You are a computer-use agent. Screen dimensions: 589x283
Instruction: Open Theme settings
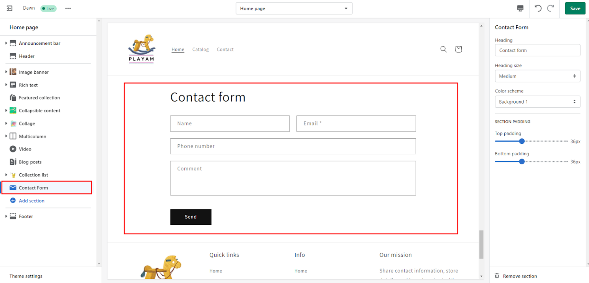(x=26, y=276)
